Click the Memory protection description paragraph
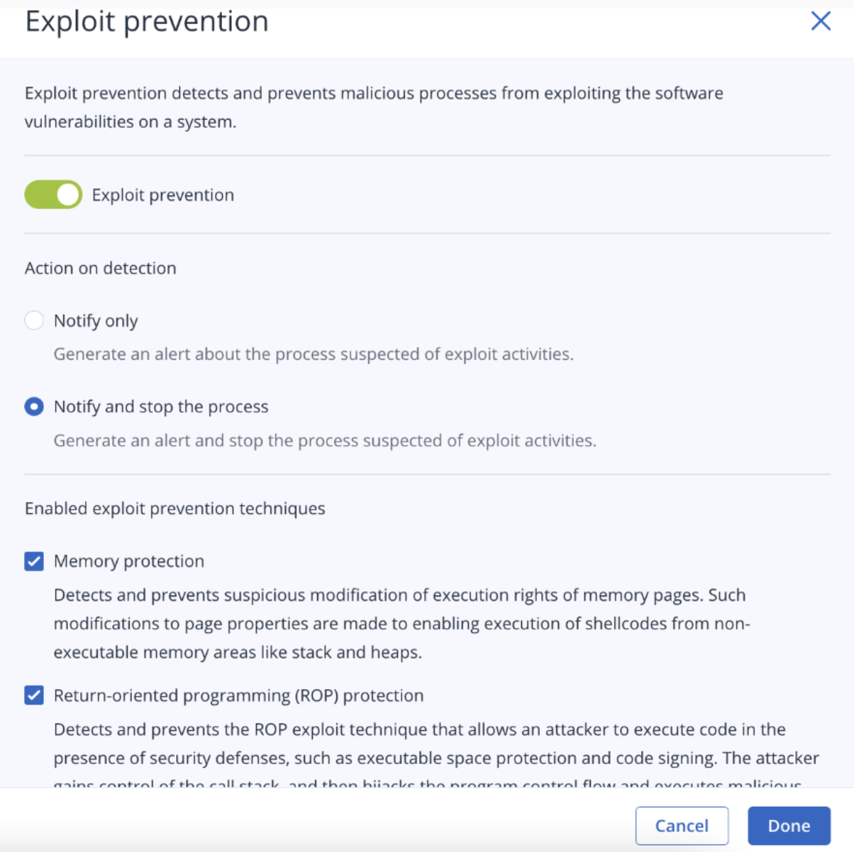This screenshot has width=854, height=852. [401, 624]
